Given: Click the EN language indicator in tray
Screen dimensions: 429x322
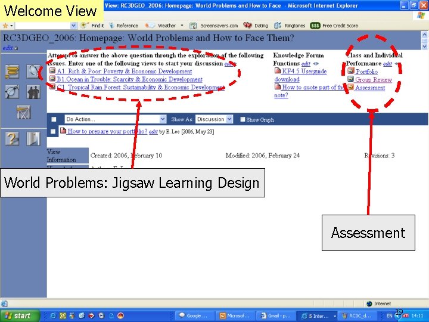Looking at the screenshot, I should click(x=389, y=315).
